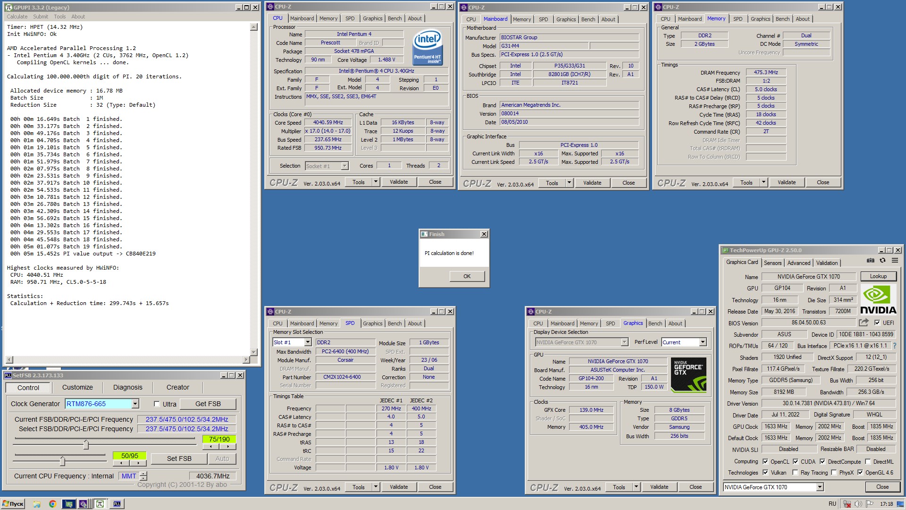Click GPUPI title bar pi icon
The width and height of the screenshot is (906, 510).
pos(8,7)
